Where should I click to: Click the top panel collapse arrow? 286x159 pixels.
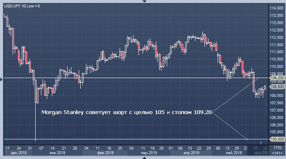pyautogui.click(x=144, y=1)
